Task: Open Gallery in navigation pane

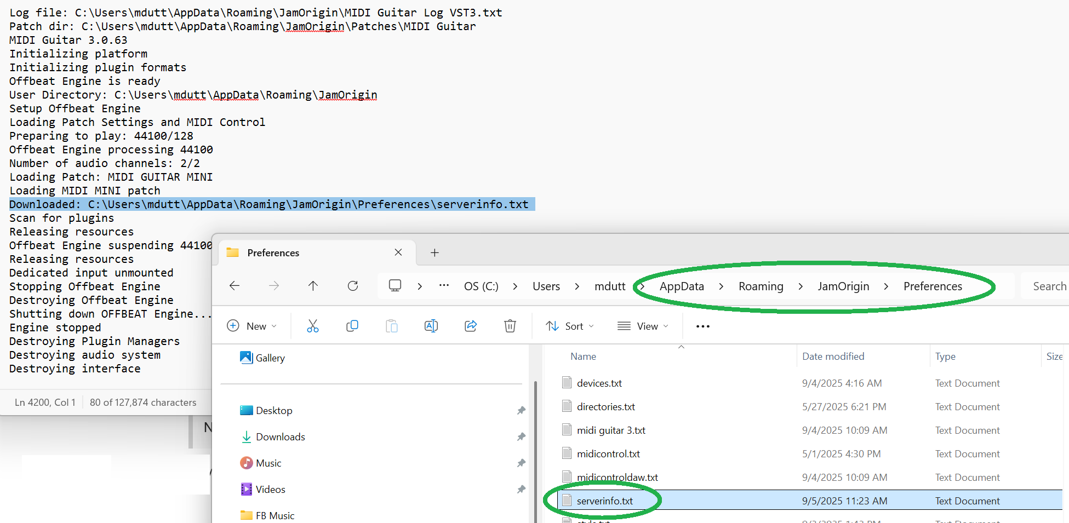Action: coord(262,358)
